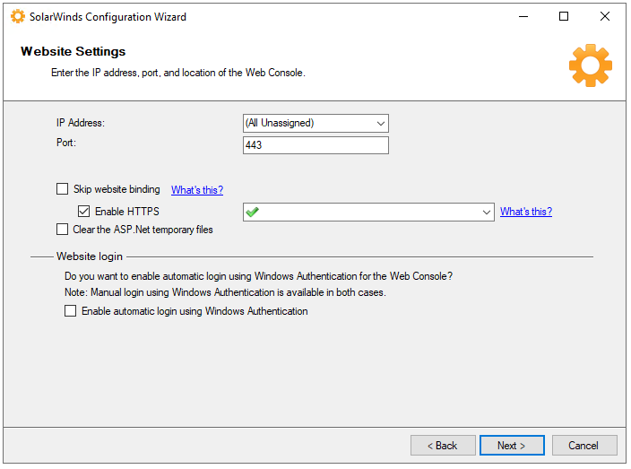Open What's this link beside certificate dropdown
Screen dimensions: 631x469
click(x=526, y=212)
